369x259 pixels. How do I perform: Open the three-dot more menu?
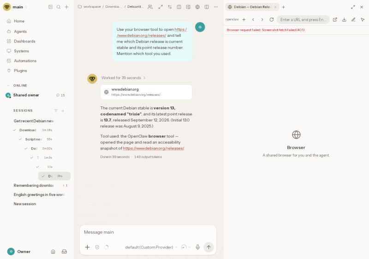[216, 7]
